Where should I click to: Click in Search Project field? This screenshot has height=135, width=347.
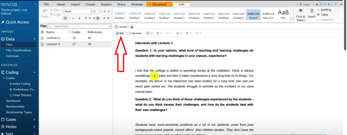pyautogui.click(x=80, y=26)
